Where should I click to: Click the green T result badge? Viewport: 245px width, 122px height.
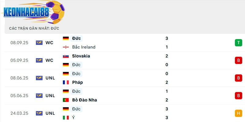pos(238,43)
